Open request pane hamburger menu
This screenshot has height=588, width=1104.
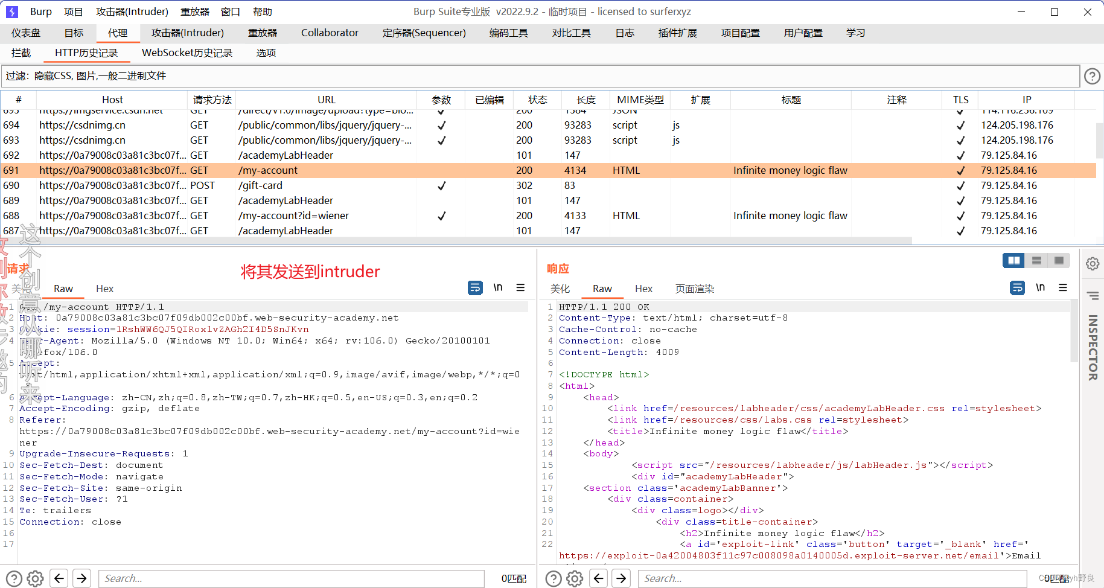520,288
